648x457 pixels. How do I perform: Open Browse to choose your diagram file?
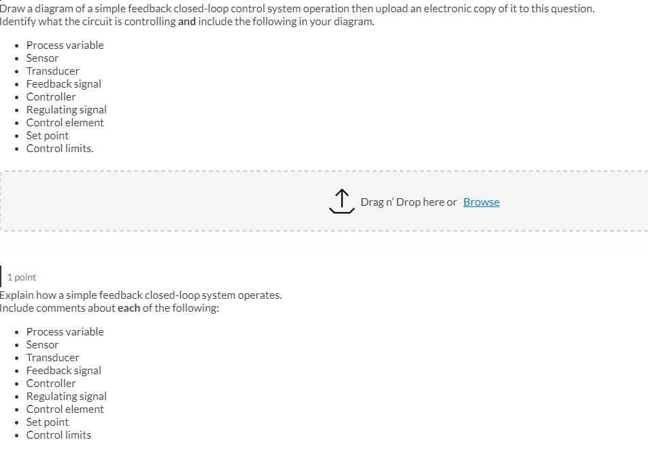[x=481, y=202]
